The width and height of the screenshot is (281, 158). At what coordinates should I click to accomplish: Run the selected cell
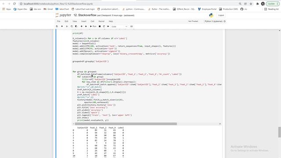point(93,26)
